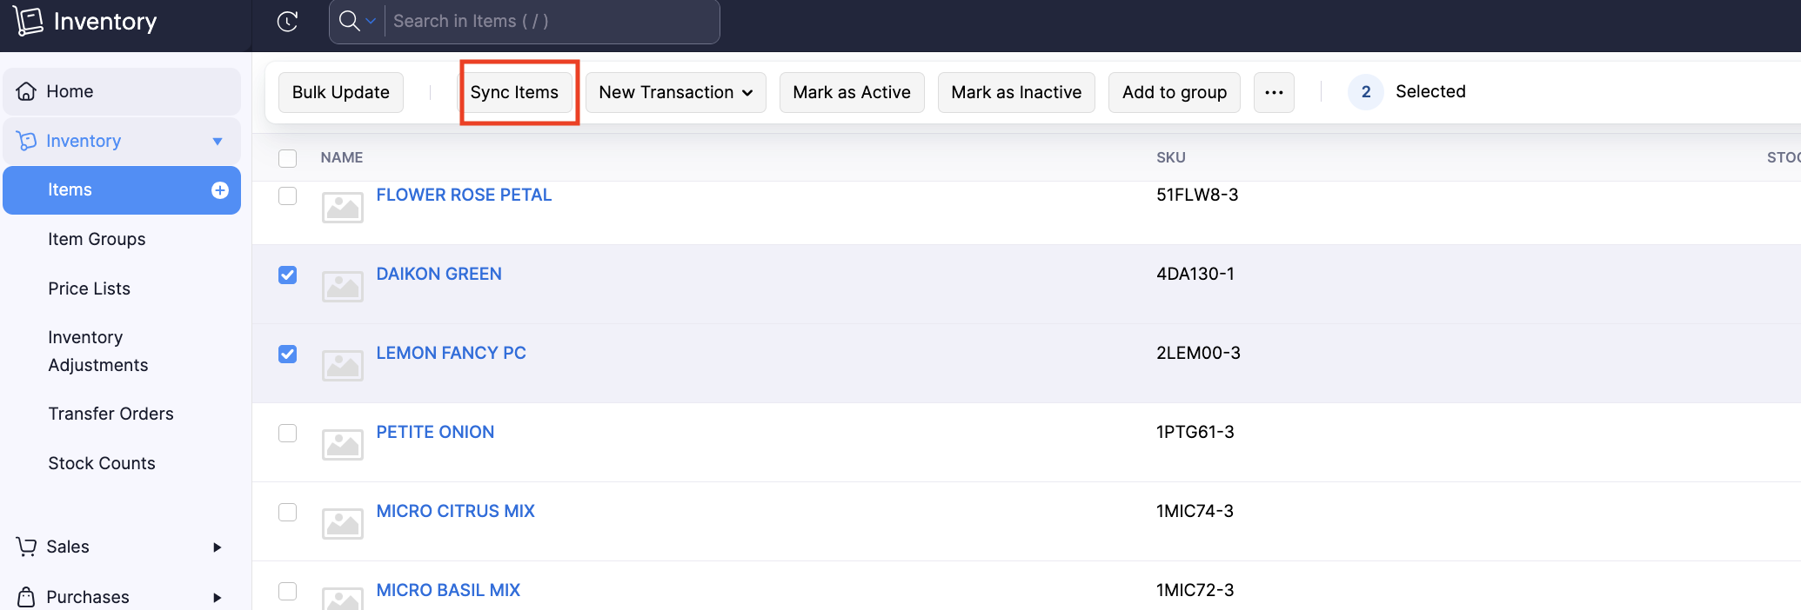This screenshot has width=1801, height=610.
Task: Click SKU value 1MIC72-3
Action: [x=1195, y=590]
